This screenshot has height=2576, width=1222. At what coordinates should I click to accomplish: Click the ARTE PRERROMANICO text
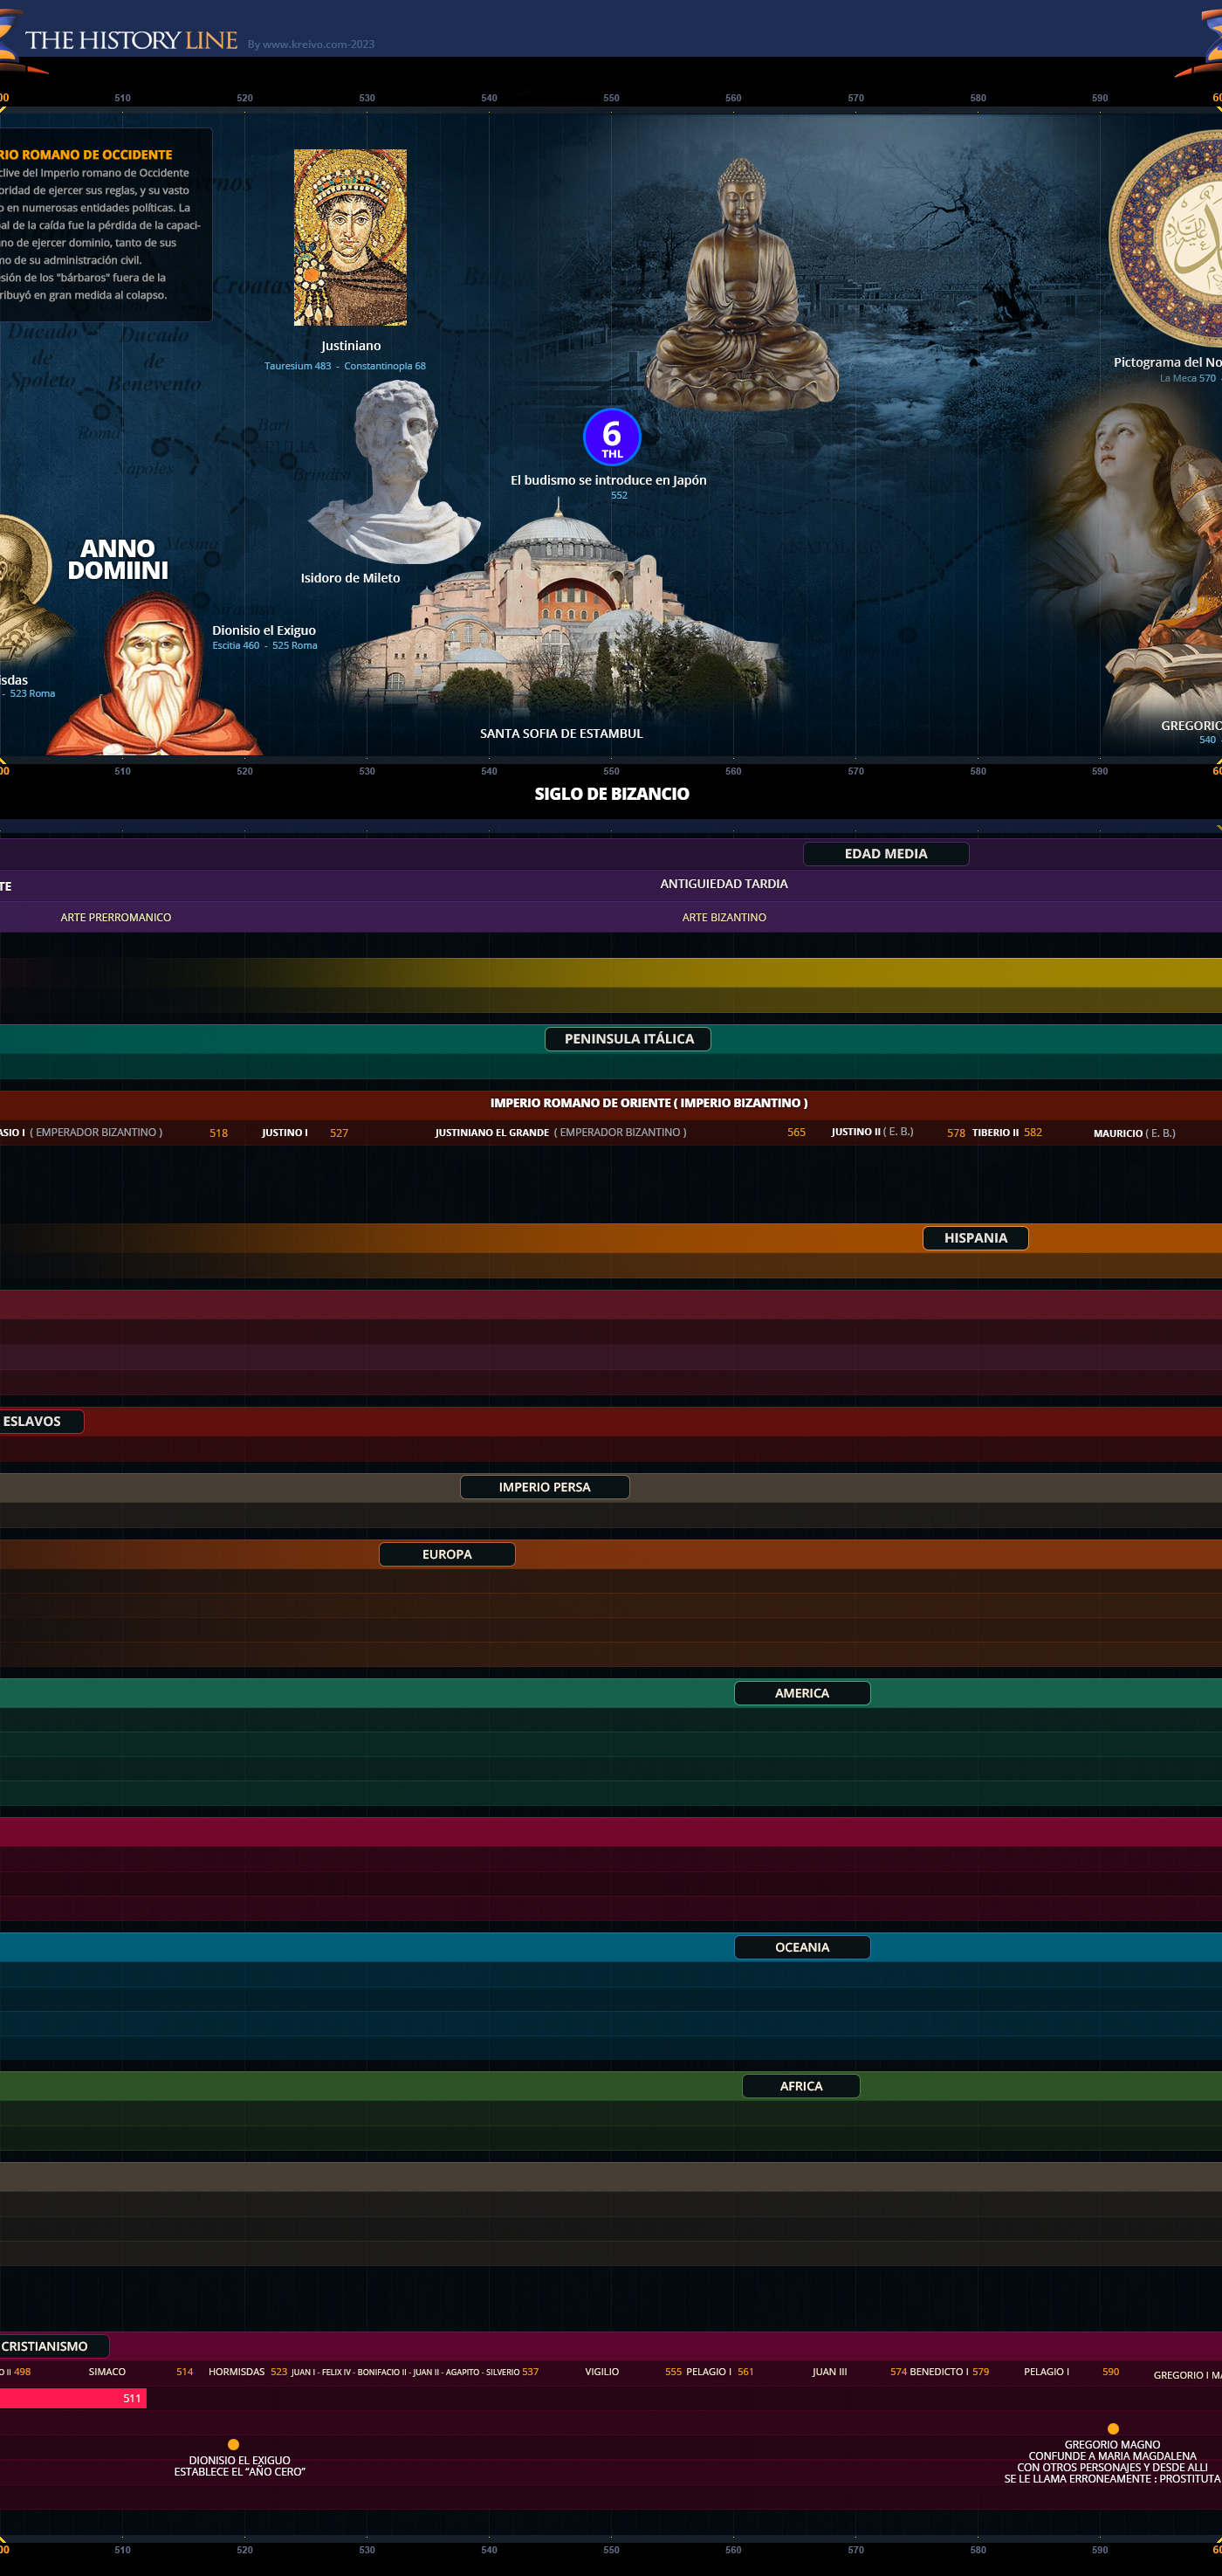click(x=116, y=917)
